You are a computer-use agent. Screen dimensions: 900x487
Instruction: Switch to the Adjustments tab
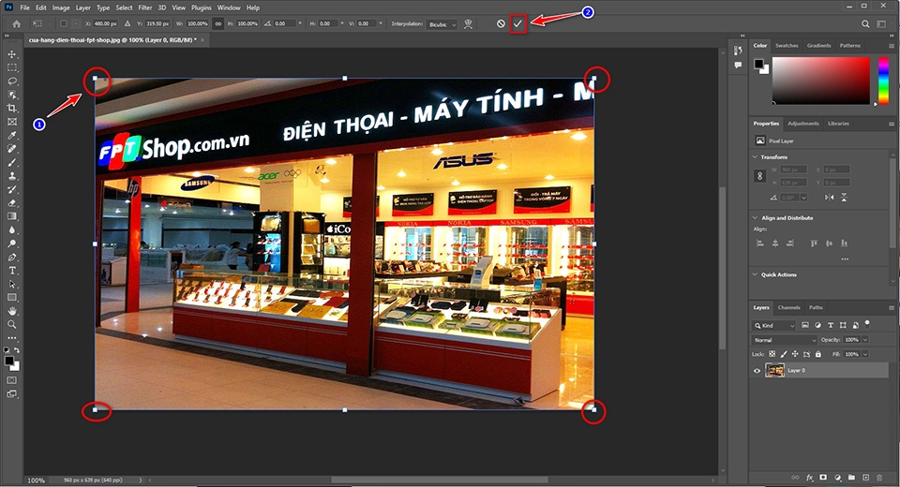point(803,124)
